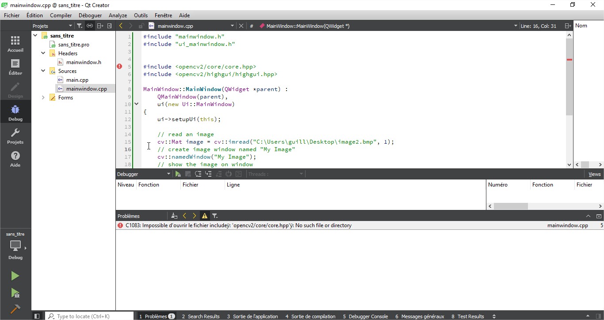Select the Step Over debugger icon

point(198,174)
